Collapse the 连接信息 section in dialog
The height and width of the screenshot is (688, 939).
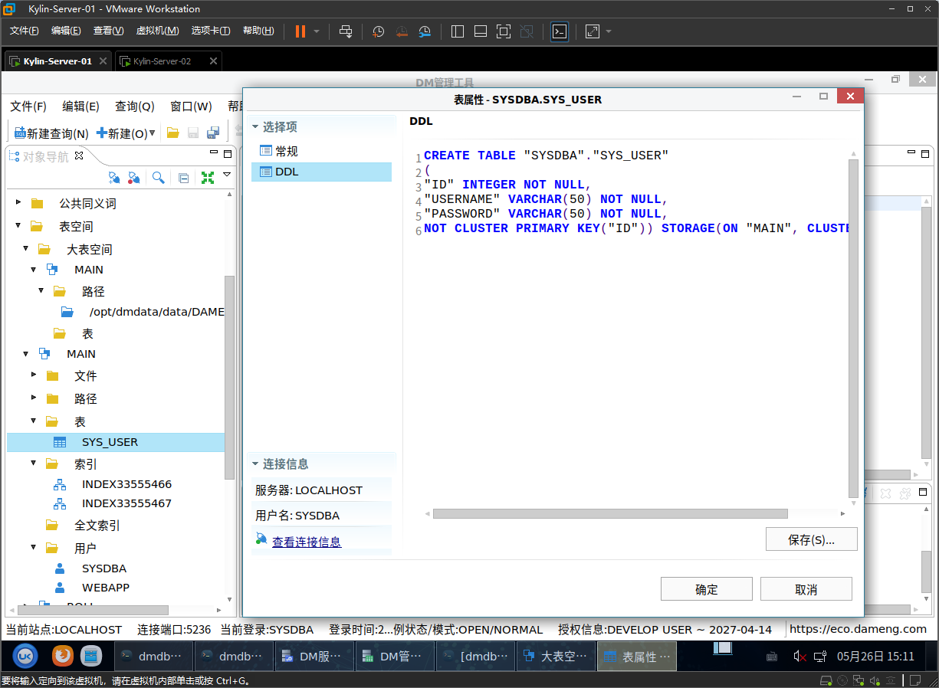[255, 464]
